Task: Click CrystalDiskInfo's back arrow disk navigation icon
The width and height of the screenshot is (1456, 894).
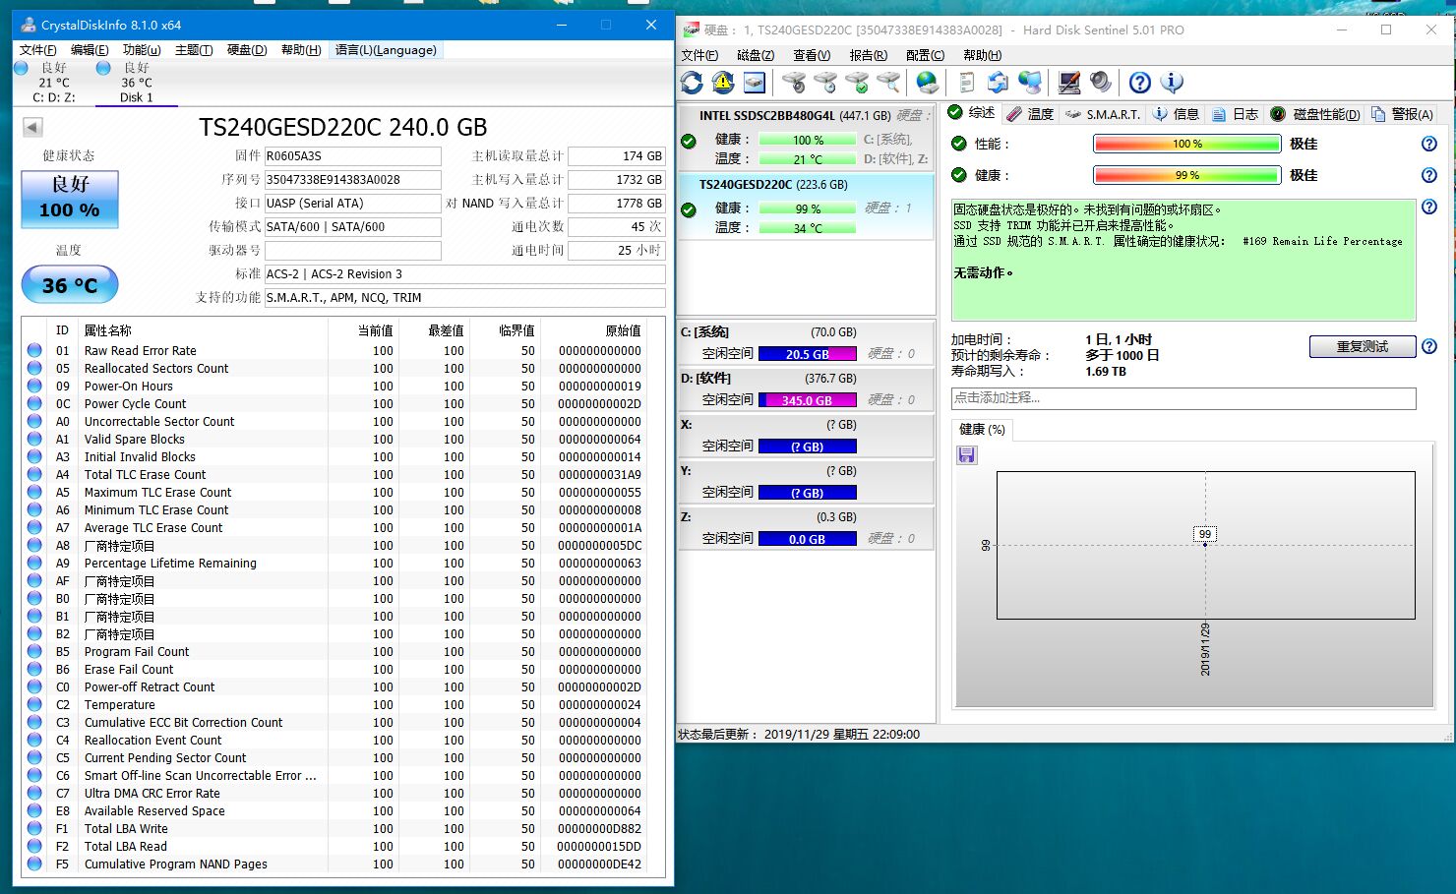Action: coord(30,126)
